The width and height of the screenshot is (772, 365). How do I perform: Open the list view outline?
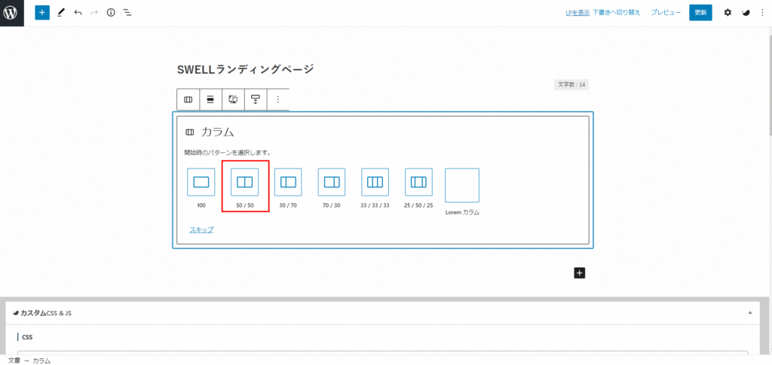(x=127, y=13)
